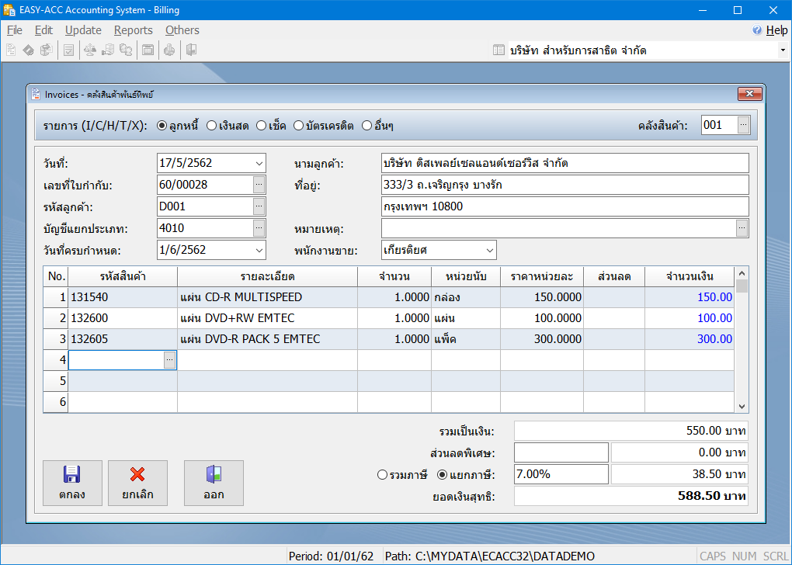Open the customer code D001 lookup button
792x565 pixels.
click(x=259, y=206)
